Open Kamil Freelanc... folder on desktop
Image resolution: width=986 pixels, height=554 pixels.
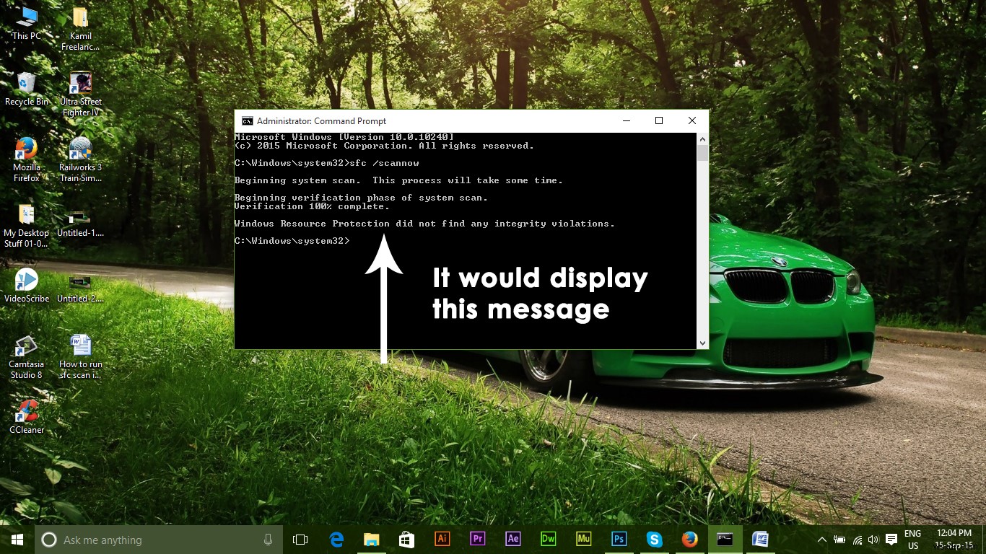[80, 30]
